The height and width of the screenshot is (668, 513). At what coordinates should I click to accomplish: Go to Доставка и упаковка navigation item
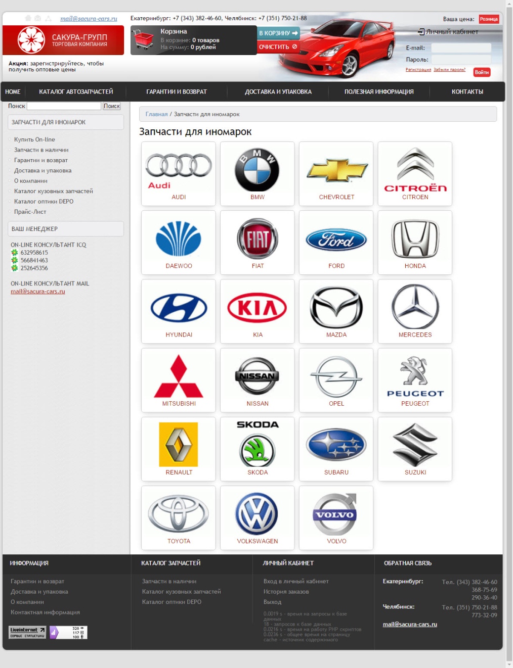[x=278, y=92]
